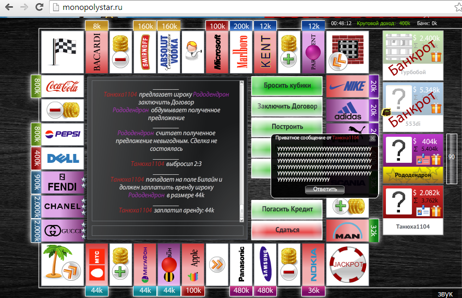Click the double-arrow chance tile at bottom
Image resolution: width=462 pixels, height=298 pixels.
pos(217,265)
